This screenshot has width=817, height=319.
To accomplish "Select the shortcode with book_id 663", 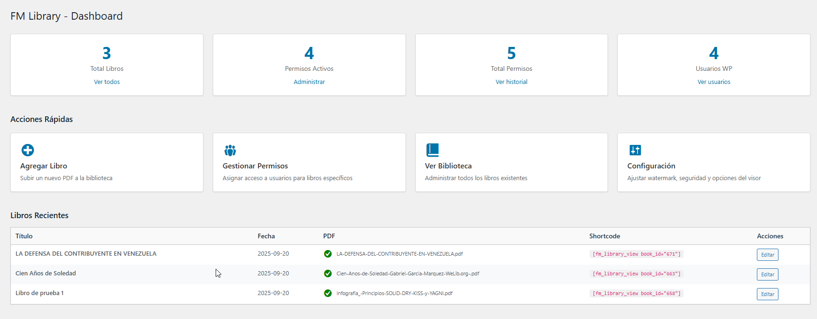I will pos(636,274).
